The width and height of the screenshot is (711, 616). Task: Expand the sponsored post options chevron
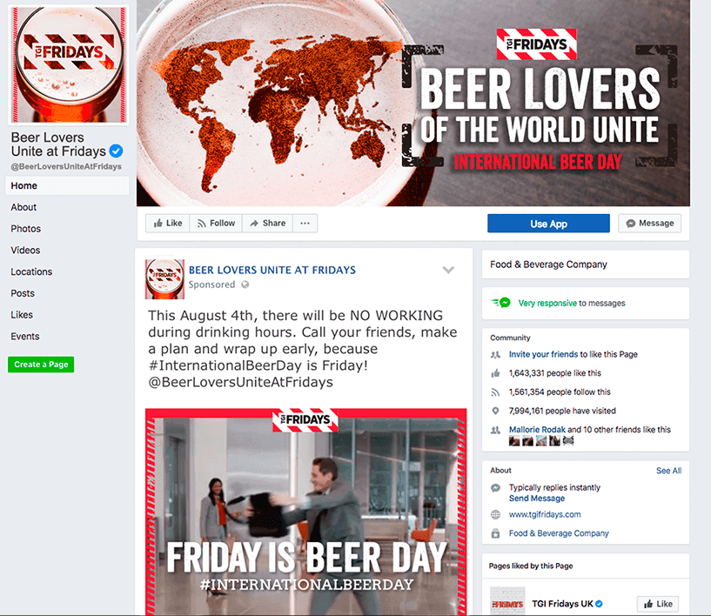[x=448, y=270]
